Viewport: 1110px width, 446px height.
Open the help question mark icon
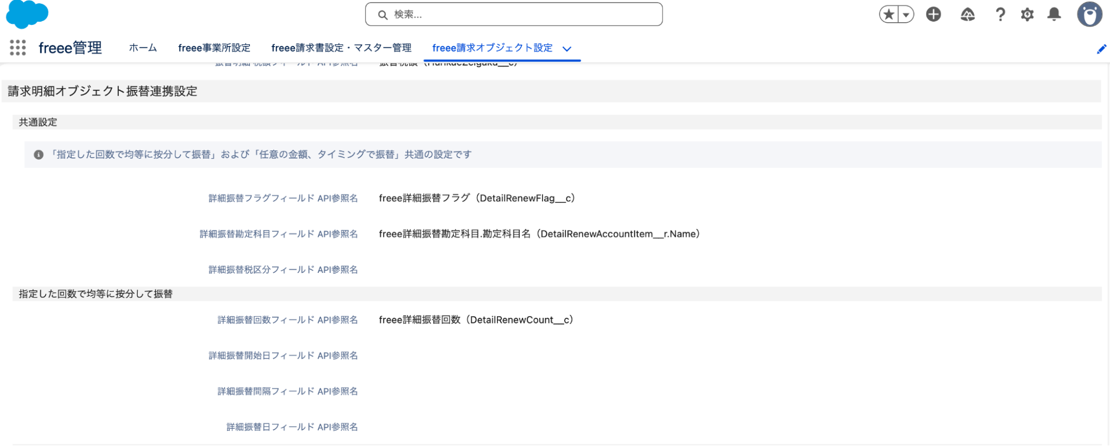[1000, 14]
